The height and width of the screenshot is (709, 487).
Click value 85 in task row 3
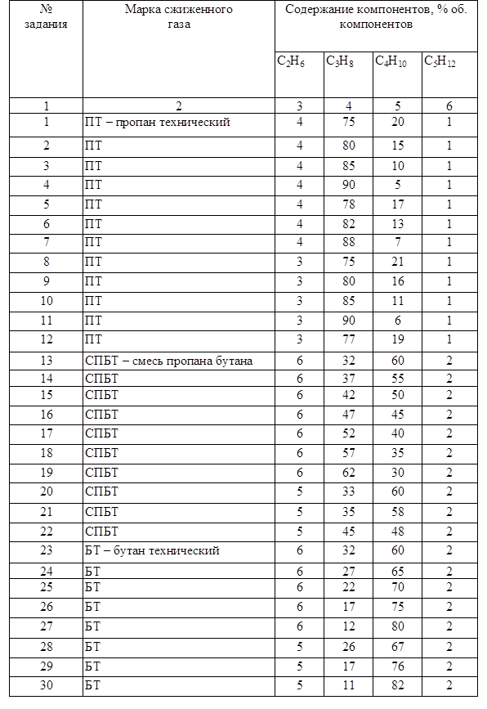coord(348,166)
